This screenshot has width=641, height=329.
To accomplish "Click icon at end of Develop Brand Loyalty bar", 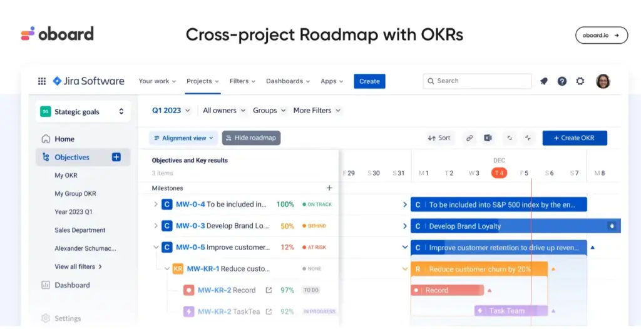I will point(612,226).
